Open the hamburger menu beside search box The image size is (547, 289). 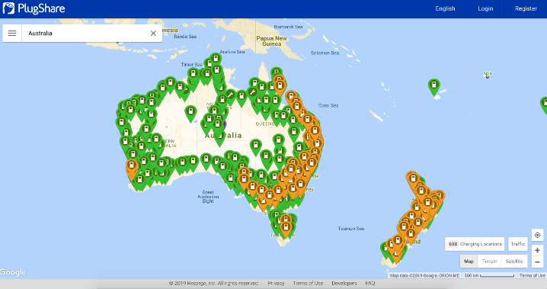(x=12, y=33)
